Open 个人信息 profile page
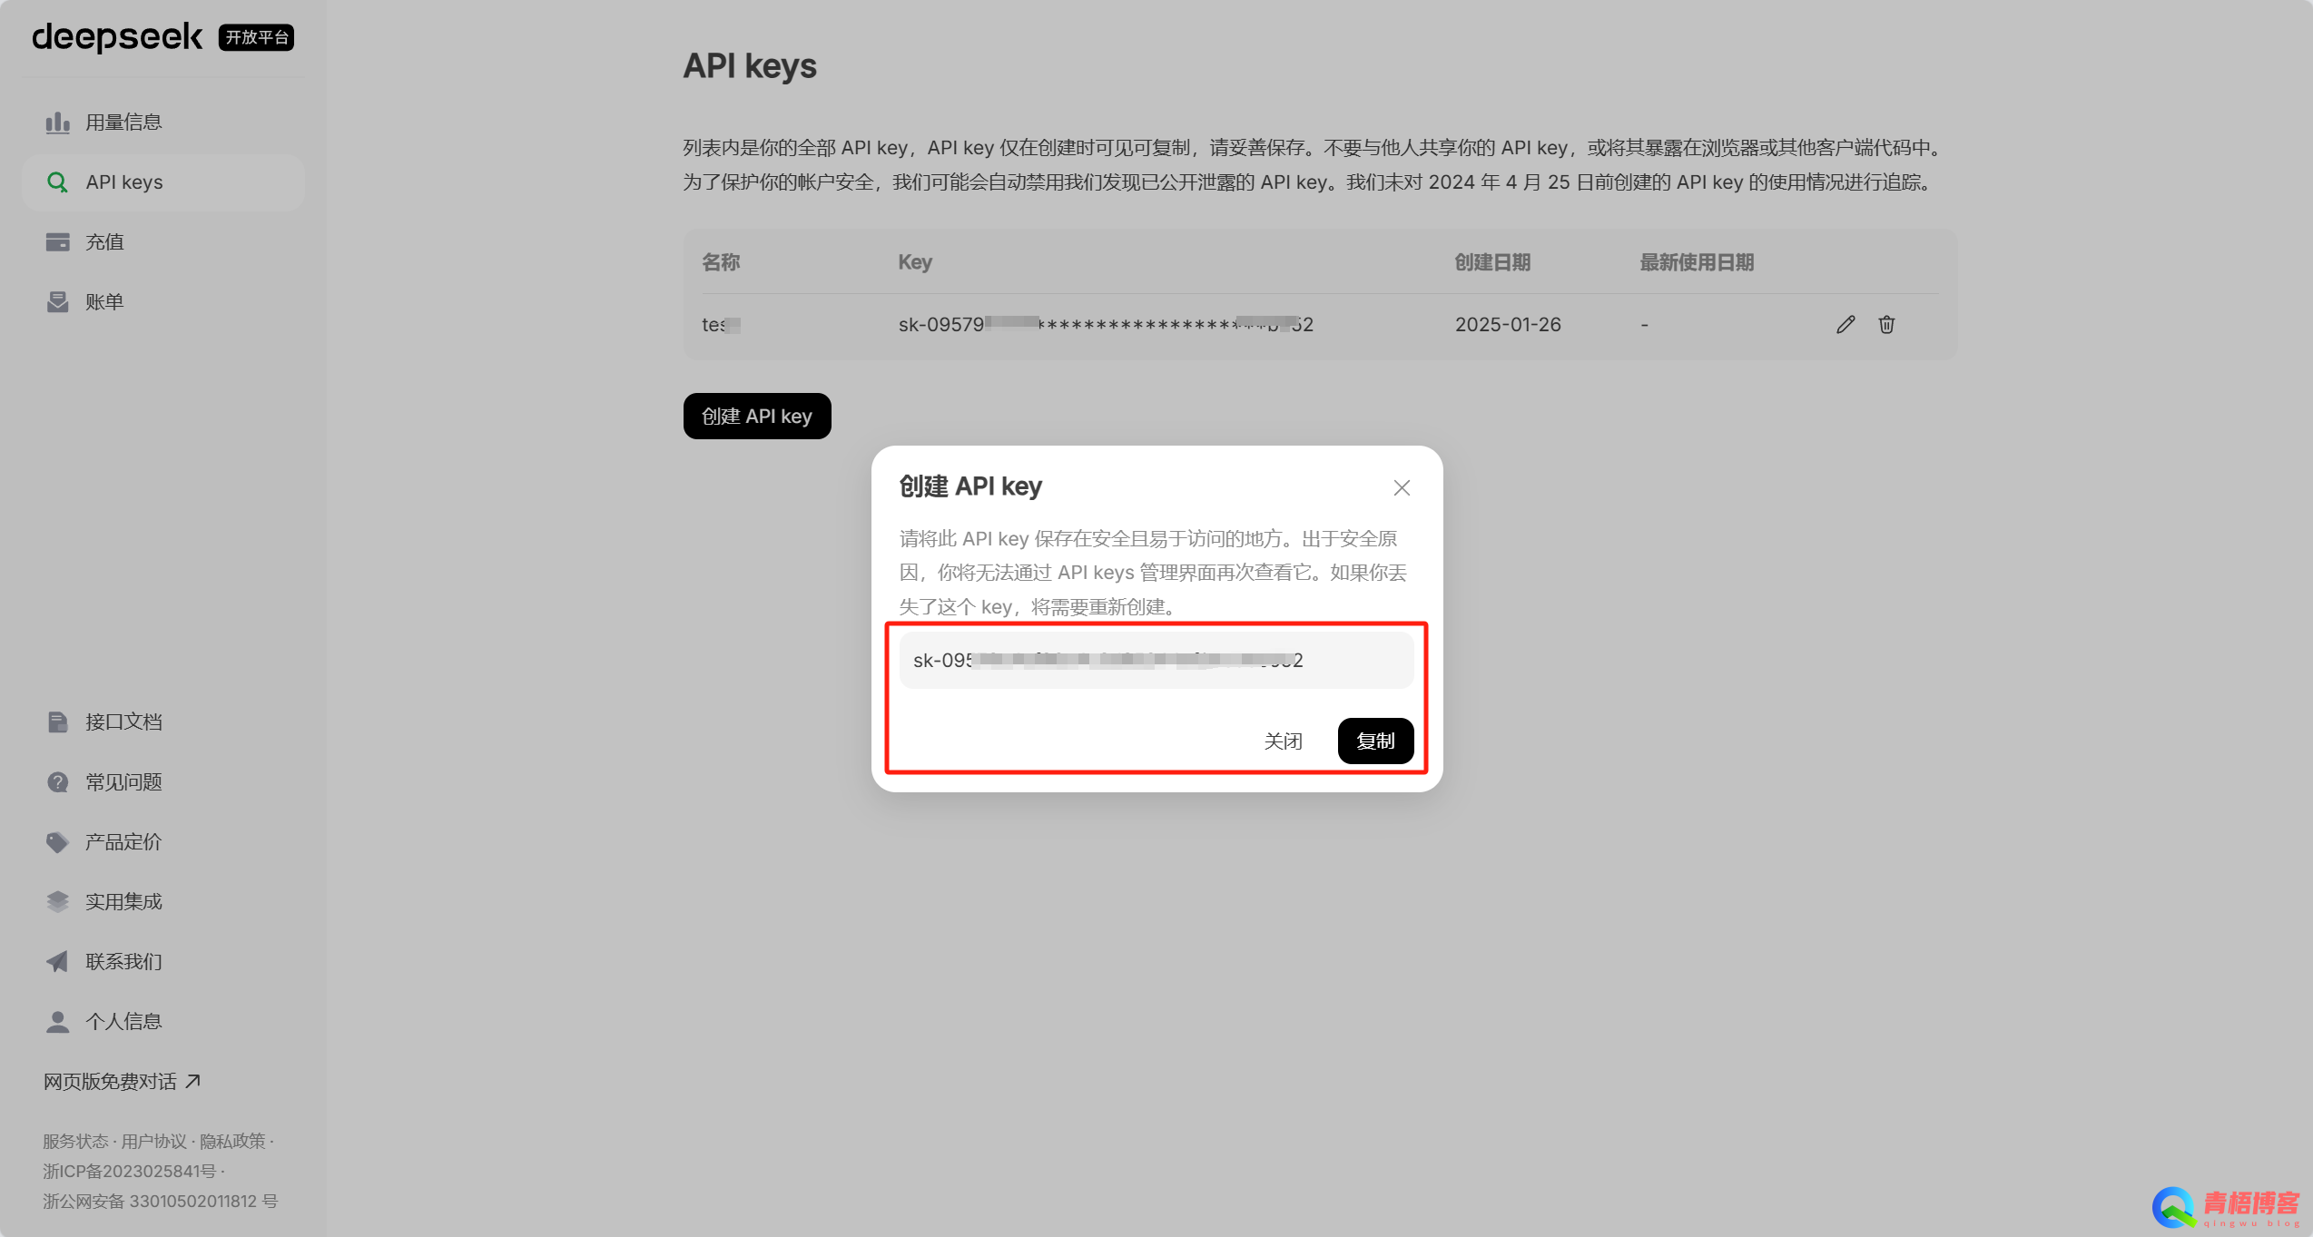The height and width of the screenshot is (1237, 2313). click(x=163, y=1022)
